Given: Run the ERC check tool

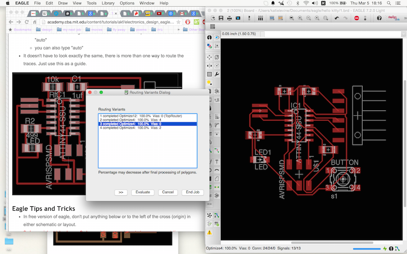Looking at the screenshot, I should [210, 224].
